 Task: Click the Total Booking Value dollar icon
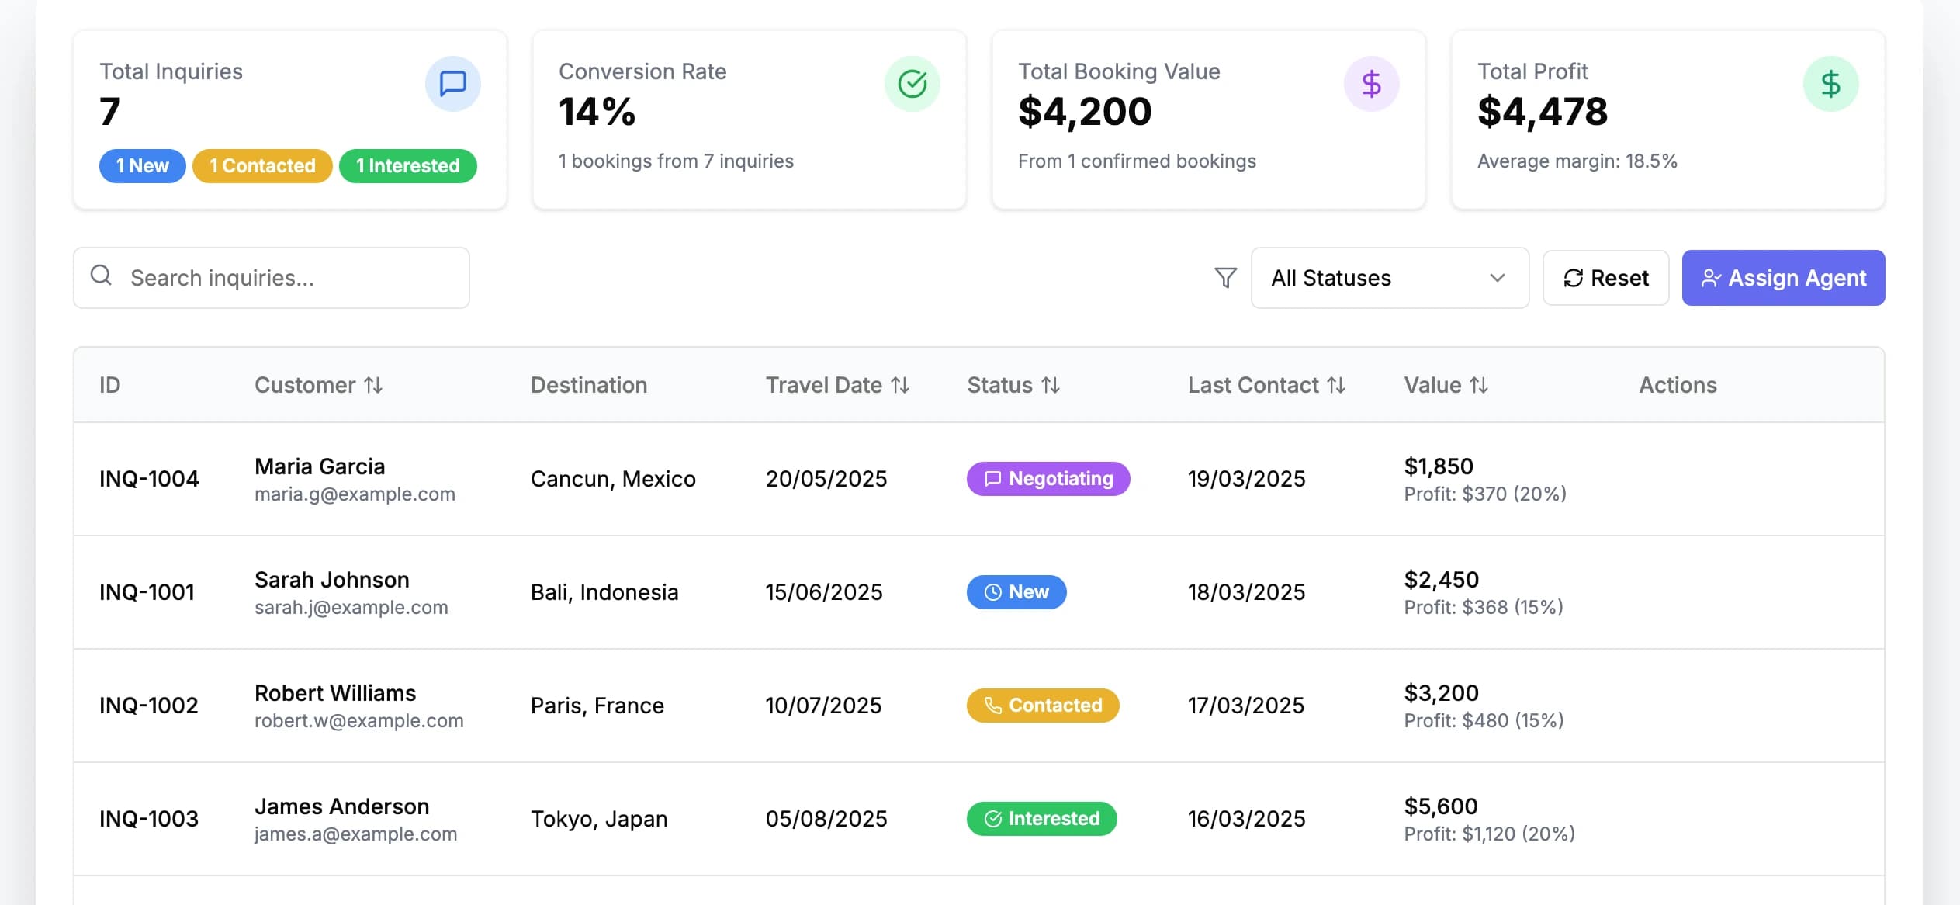click(1371, 83)
